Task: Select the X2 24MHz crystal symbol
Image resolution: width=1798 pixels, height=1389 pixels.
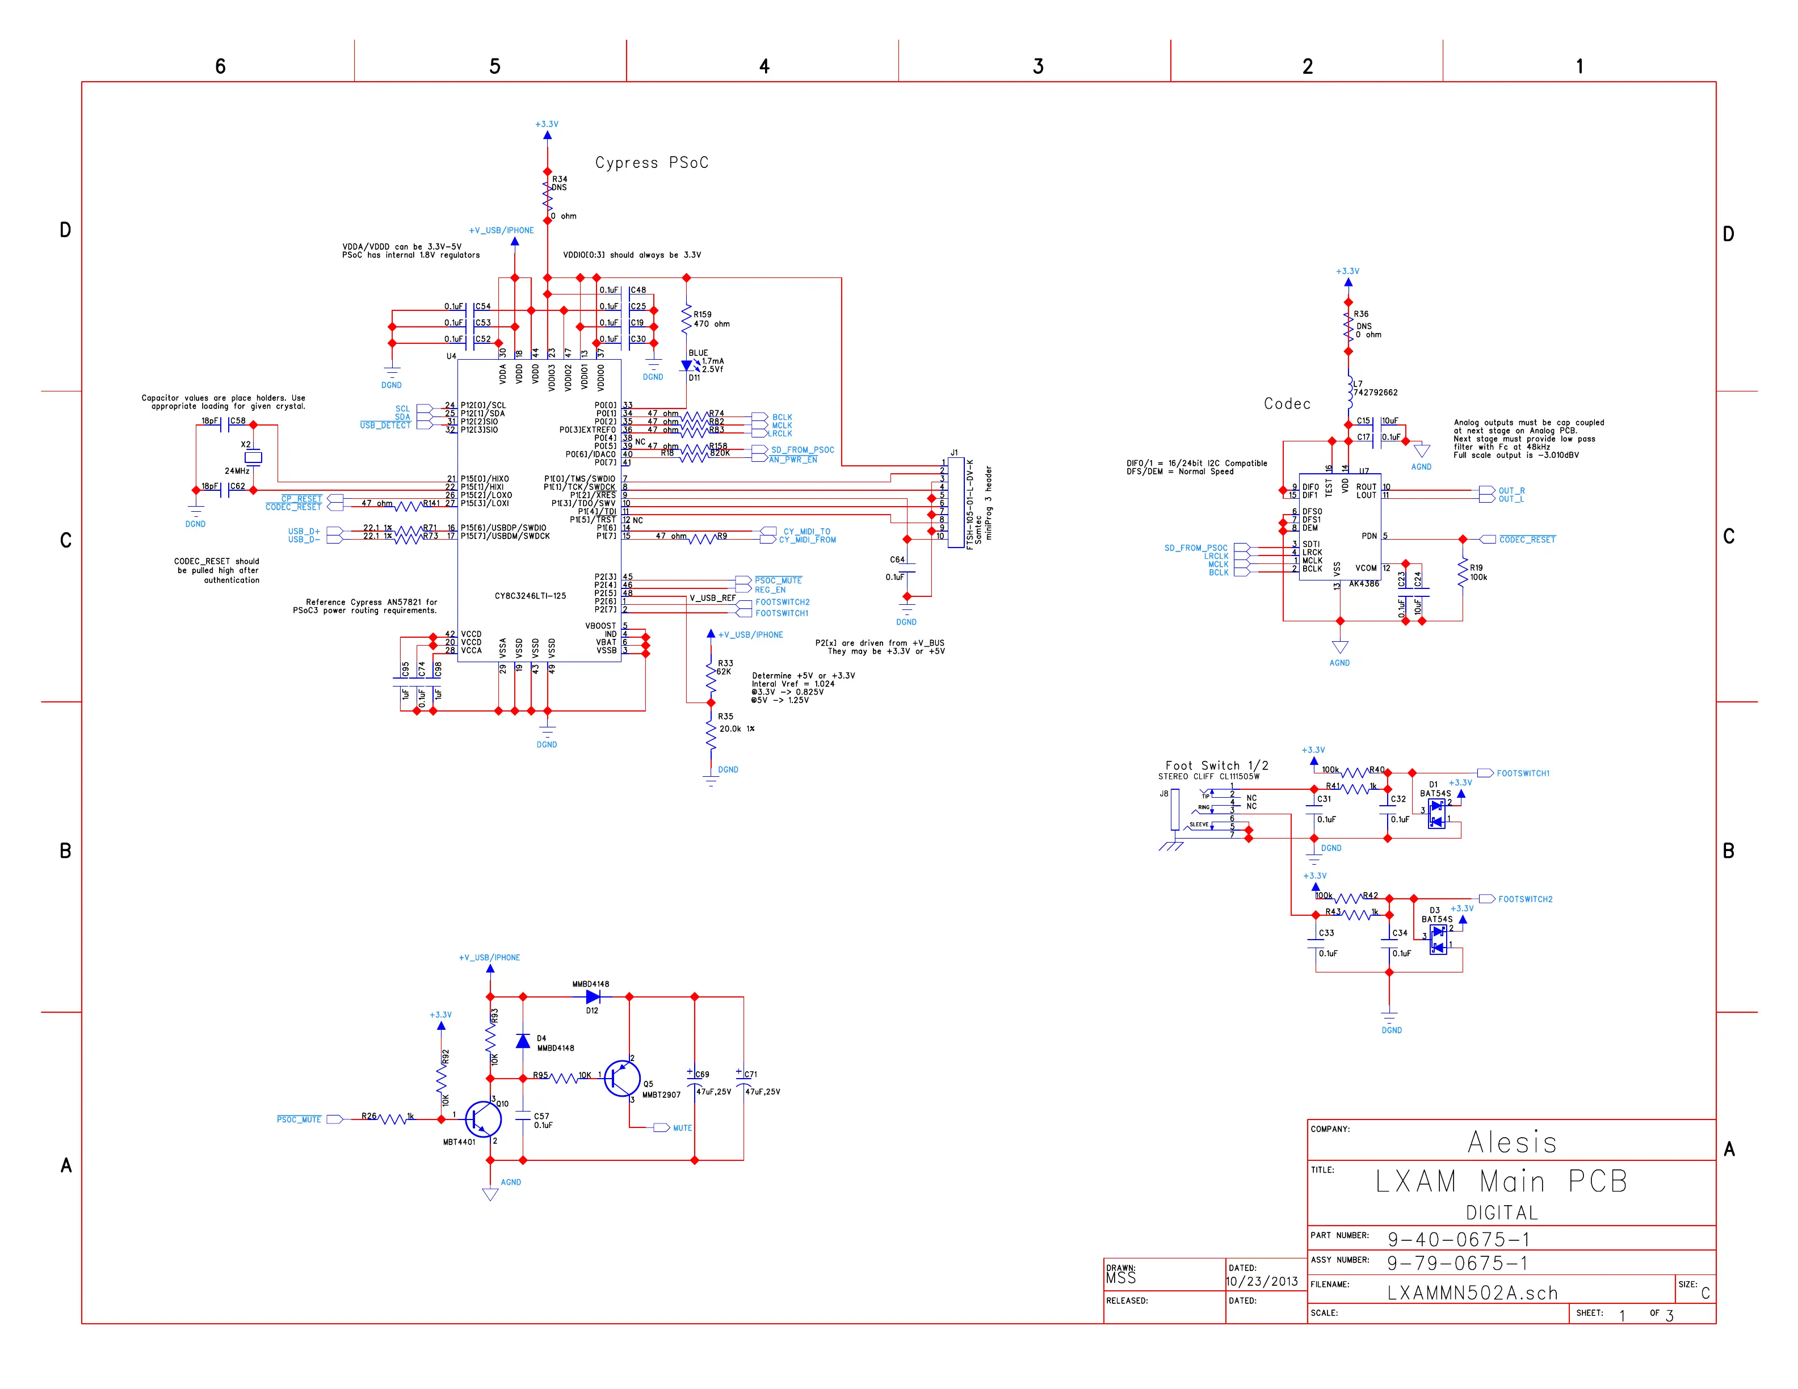Action: pyautogui.click(x=254, y=457)
